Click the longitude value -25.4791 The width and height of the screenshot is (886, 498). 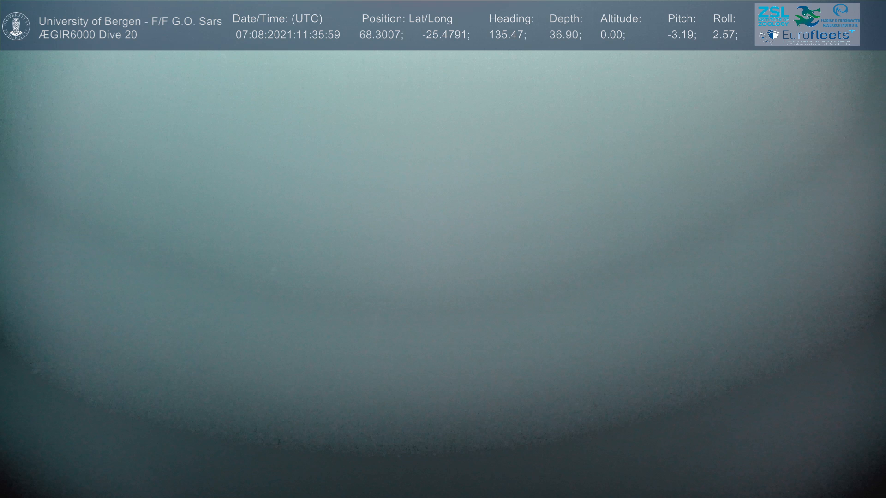click(445, 35)
